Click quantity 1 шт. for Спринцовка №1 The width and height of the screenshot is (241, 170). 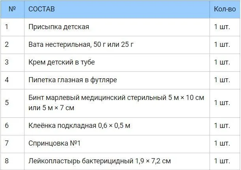click(222, 143)
